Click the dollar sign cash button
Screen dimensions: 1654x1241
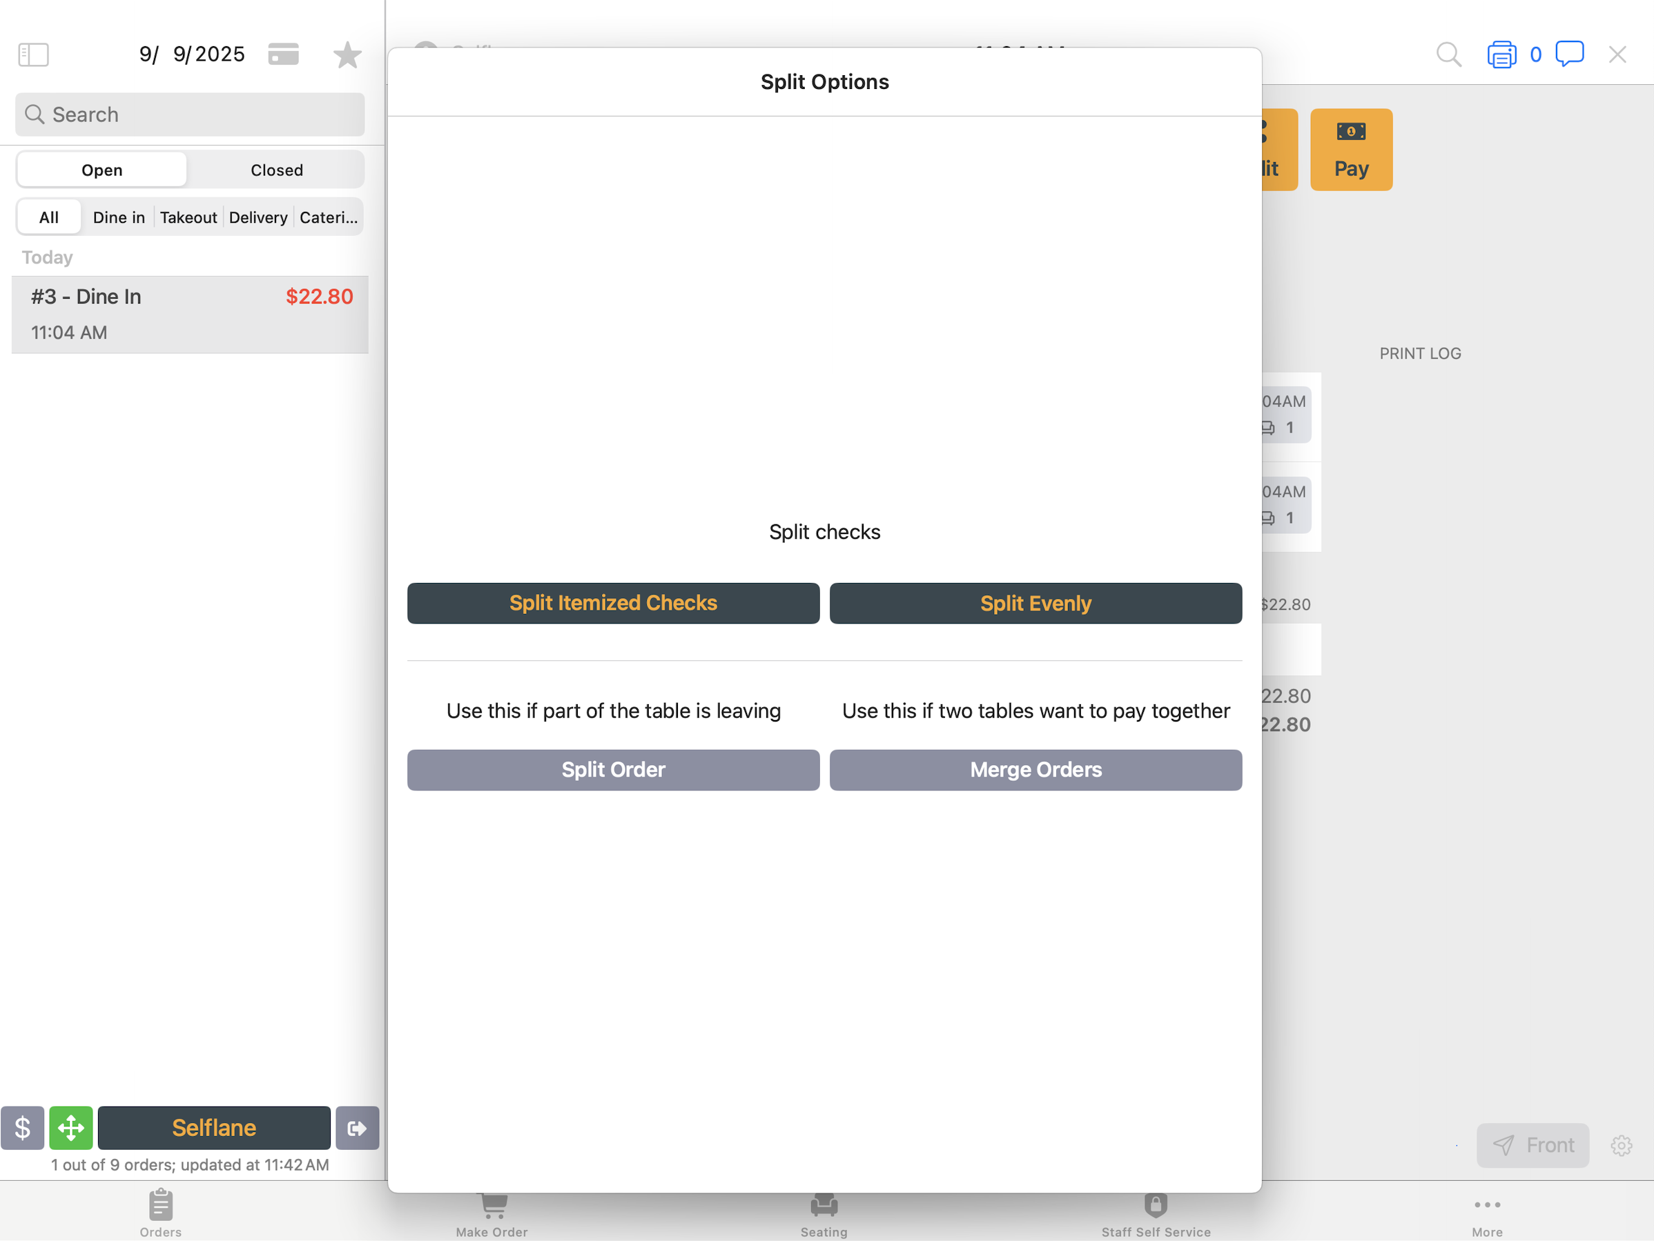coord(22,1126)
